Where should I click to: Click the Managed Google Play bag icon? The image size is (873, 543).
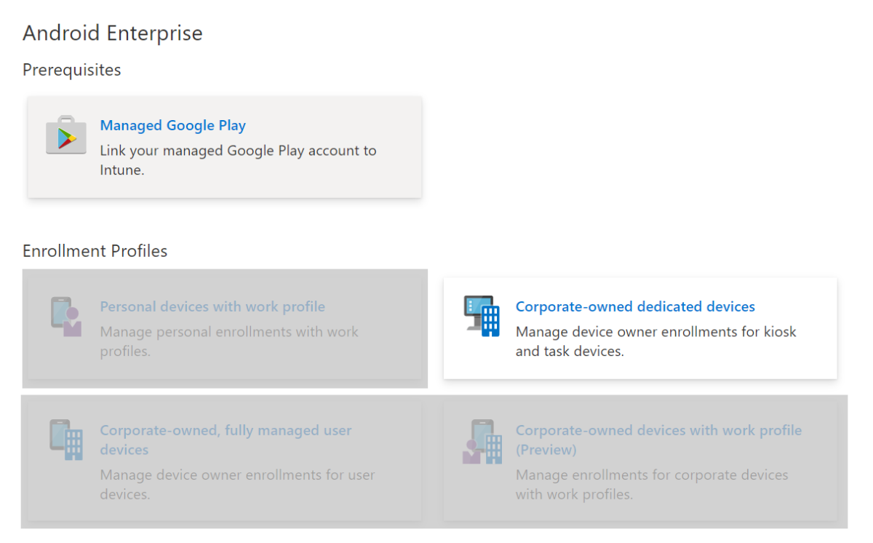pyautogui.click(x=66, y=135)
